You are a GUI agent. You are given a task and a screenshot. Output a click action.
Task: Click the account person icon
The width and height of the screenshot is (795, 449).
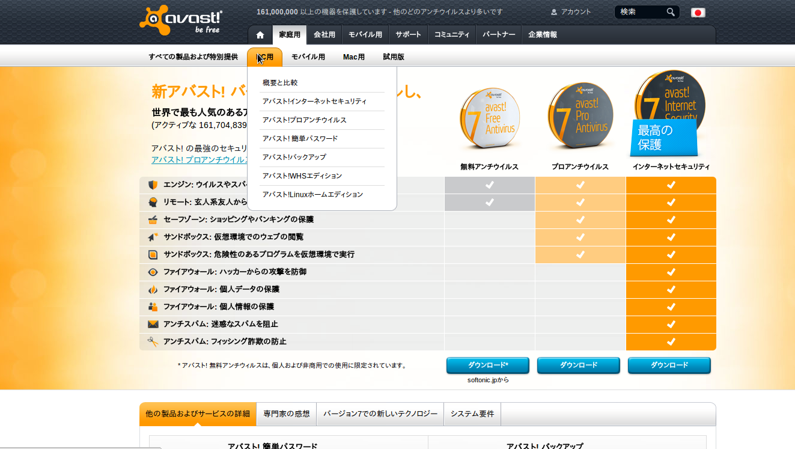[554, 12]
